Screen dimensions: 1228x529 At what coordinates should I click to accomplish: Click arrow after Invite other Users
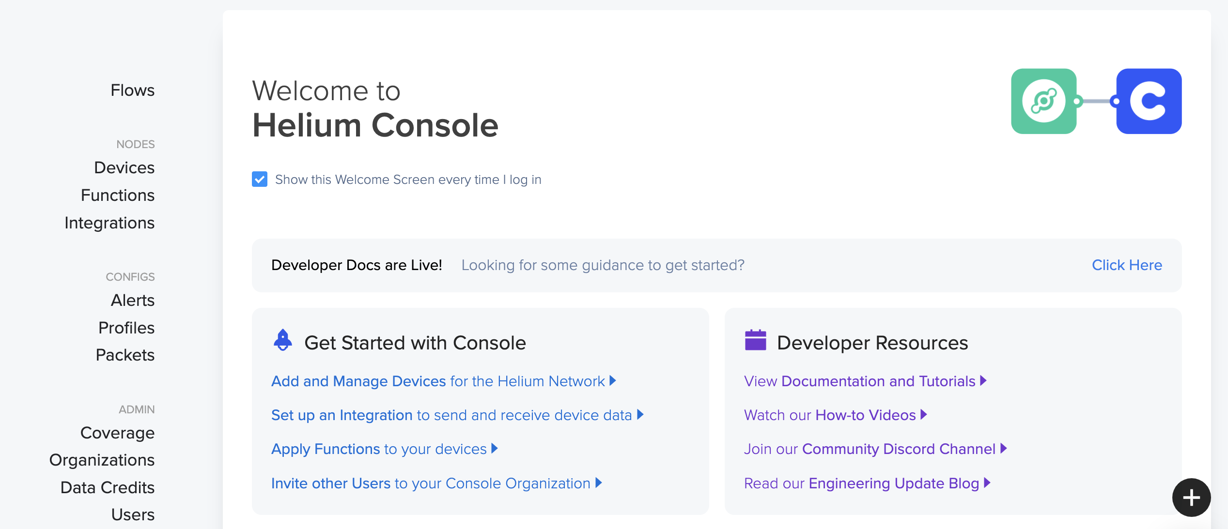[598, 483]
